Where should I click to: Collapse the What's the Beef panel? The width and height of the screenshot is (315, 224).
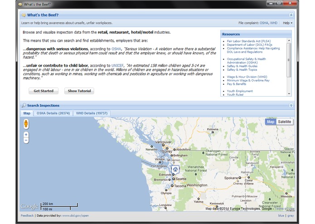(x=291, y=15)
